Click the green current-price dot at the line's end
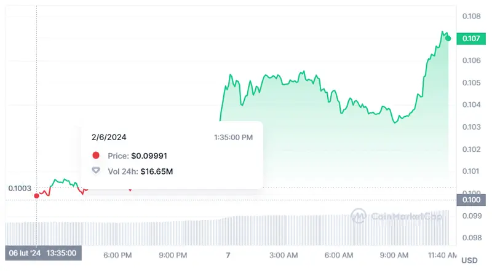492x271 pixels. 448,38
